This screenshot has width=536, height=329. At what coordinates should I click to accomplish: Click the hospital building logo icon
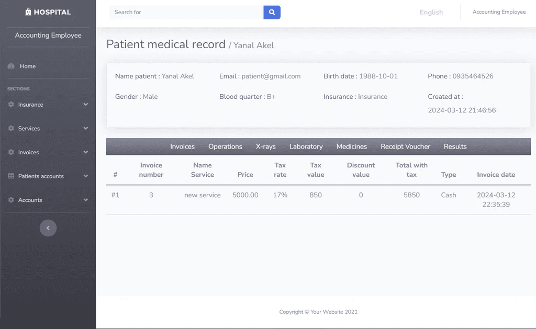(28, 13)
